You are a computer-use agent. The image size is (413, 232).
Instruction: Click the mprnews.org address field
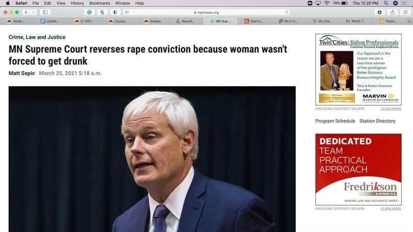[206, 12]
